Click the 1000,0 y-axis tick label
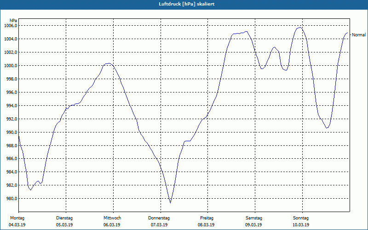Image resolution: width=368 pixels, height=230 pixels. coord(11,65)
